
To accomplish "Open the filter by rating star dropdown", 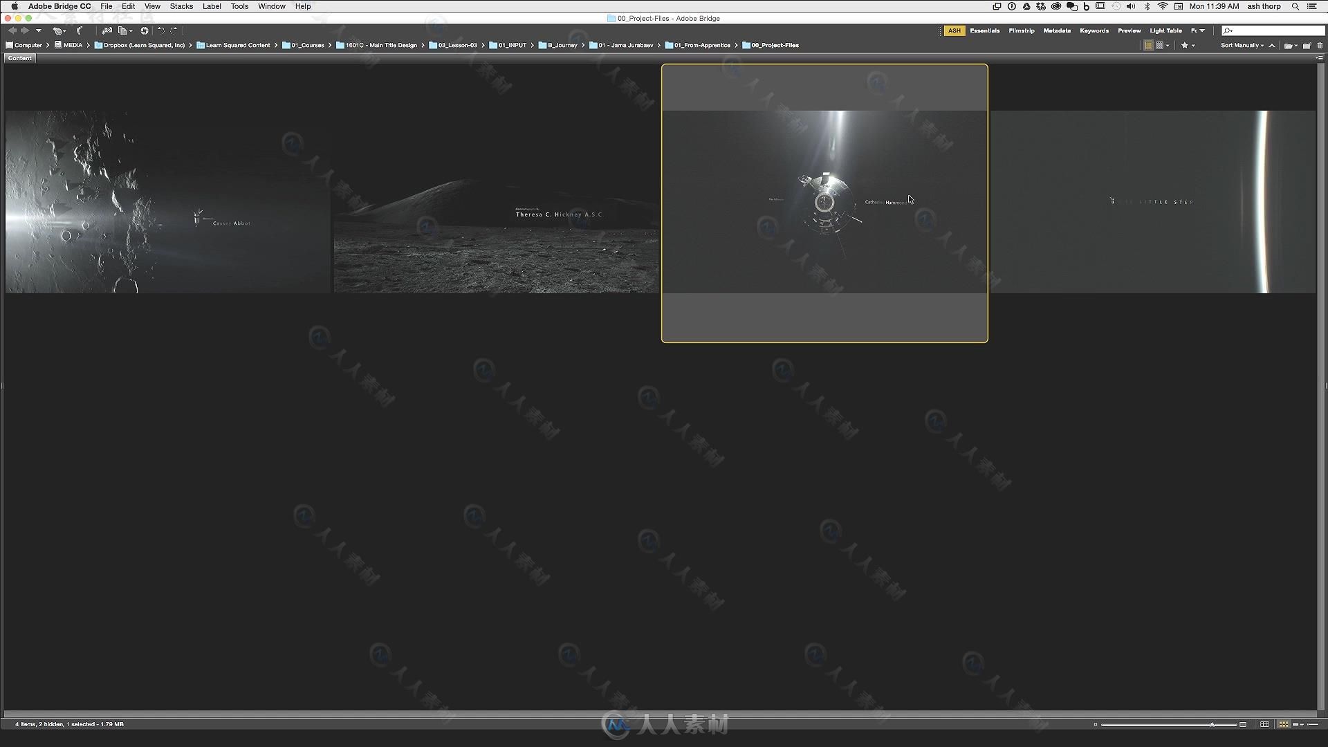I will coord(1188,45).
